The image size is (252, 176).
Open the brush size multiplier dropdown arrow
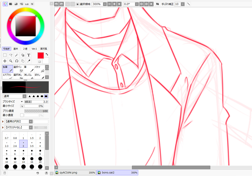tap(22, 102)
